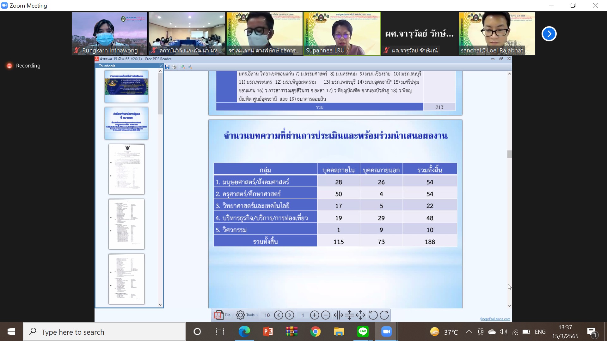
Task: Select Rungkarn Inthawong video tile
Action: [110, 34]
